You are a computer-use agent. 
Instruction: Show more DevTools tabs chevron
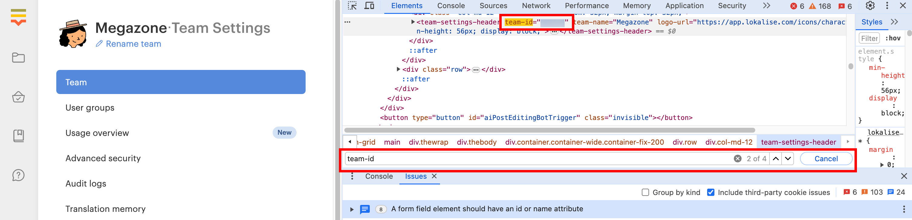point(766,6)
